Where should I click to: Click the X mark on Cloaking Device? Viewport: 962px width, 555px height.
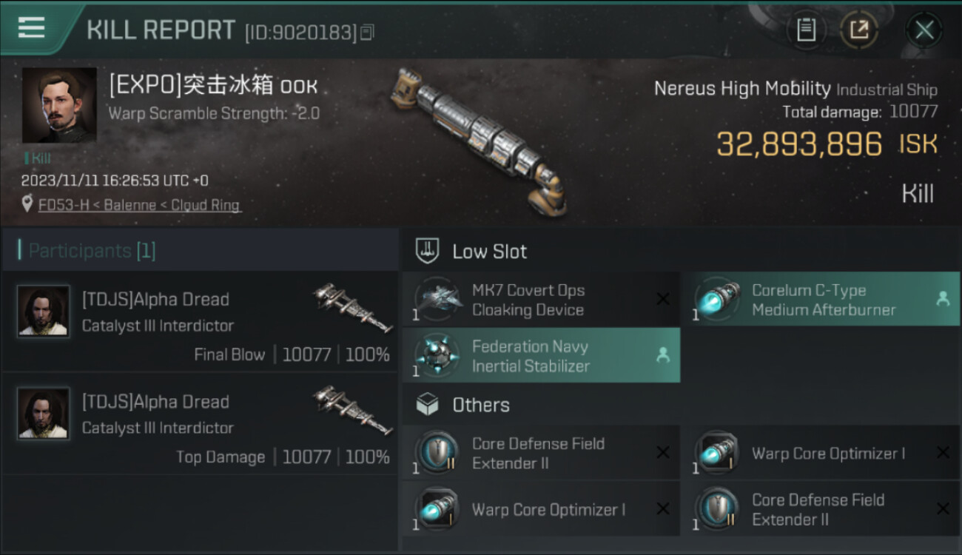[x=662, y=299]
